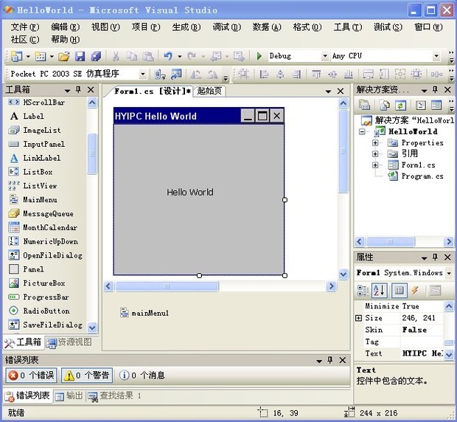Click the Add New Item toolbar icon
The height and width of the screenshot is (422, 457).
click(x=41, y=56)
